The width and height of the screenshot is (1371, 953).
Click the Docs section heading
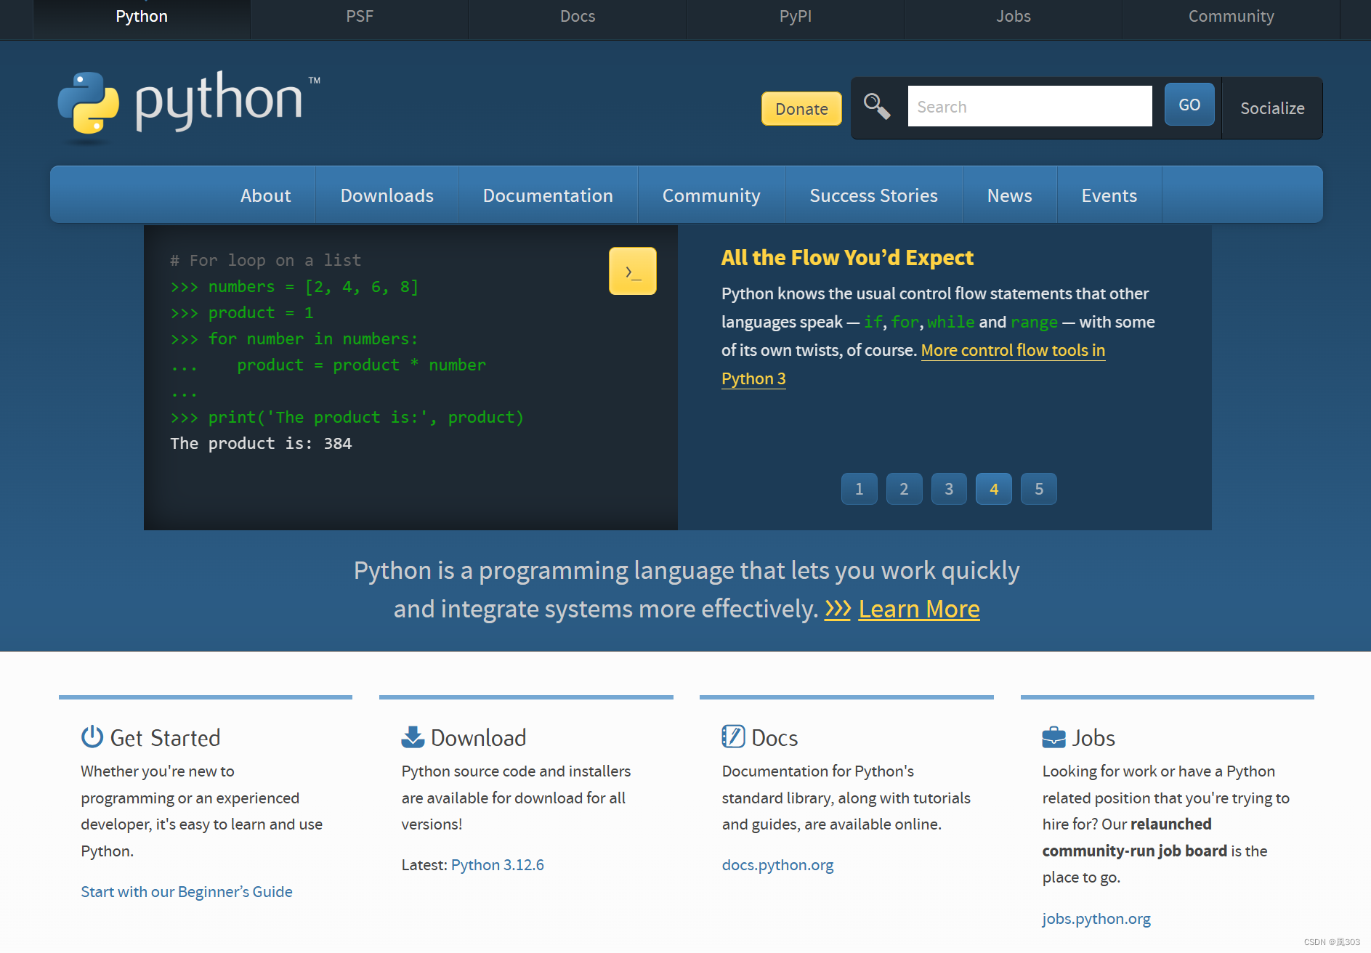[x=775, y=737]
